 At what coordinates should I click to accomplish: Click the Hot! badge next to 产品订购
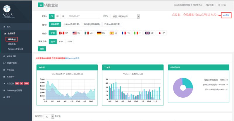point(26,84)
